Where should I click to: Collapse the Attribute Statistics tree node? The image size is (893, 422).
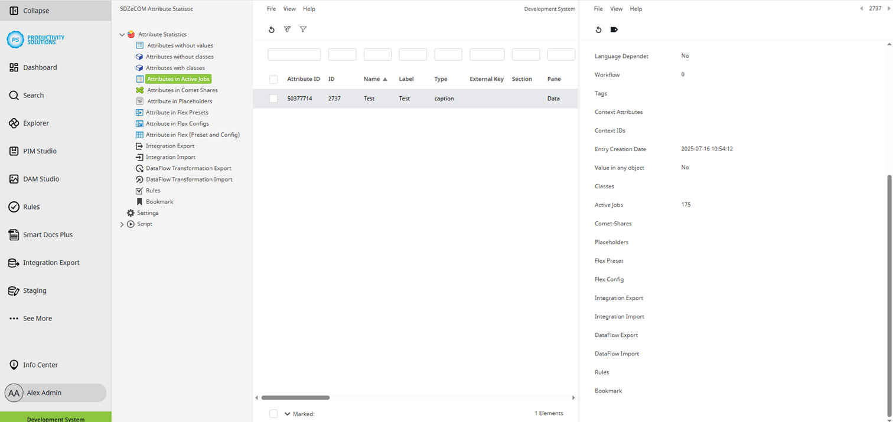122,34
